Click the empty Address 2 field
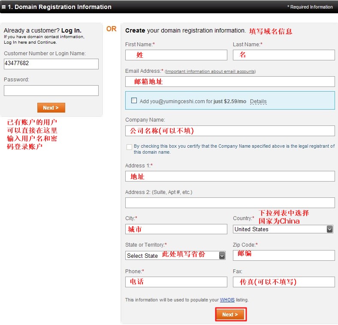338x325 pixels. pos(230,203)
